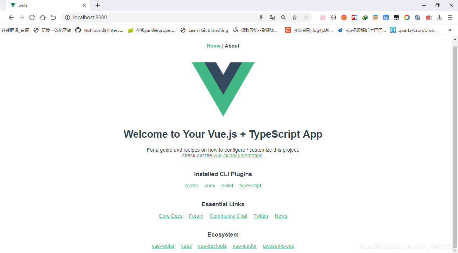Open the browser hamburger menu
The height and width of the screenshot is (253, 458).
tap(450, 17)
